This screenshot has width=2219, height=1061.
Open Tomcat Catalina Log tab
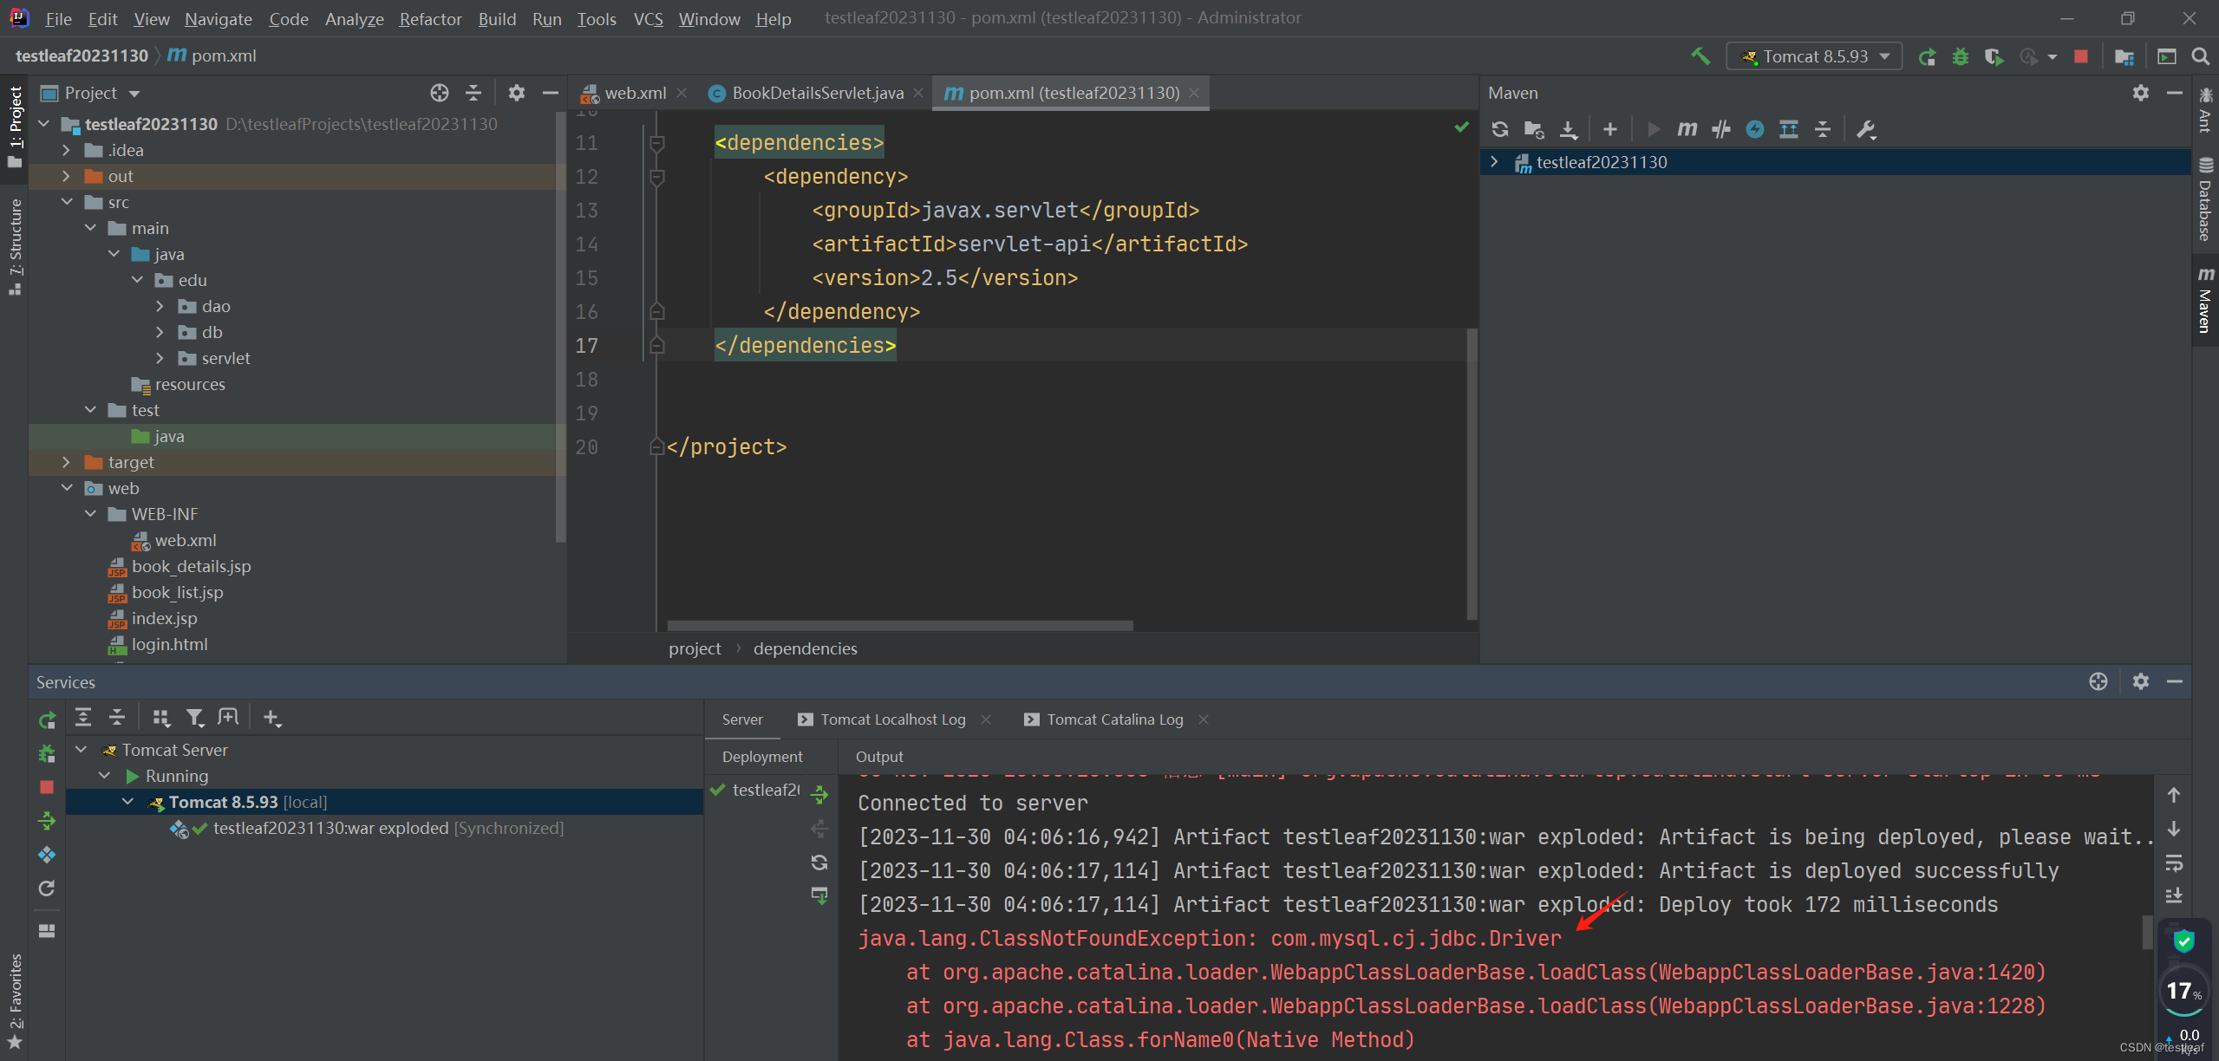1113,719
